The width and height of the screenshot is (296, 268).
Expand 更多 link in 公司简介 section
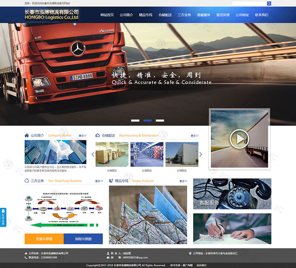point(83,136)
